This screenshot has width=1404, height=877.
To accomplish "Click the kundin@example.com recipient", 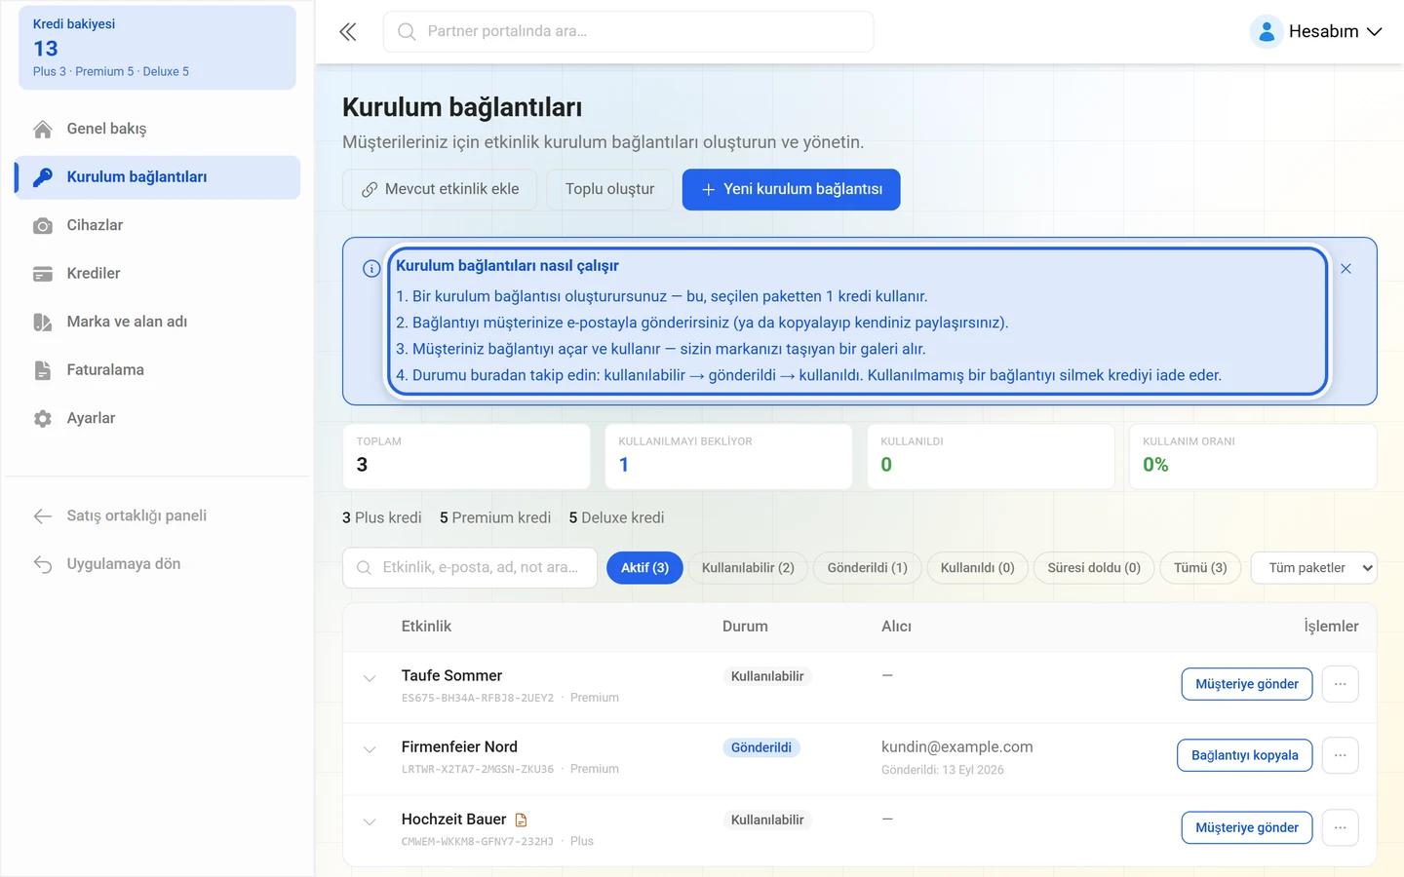I will 956,747.
